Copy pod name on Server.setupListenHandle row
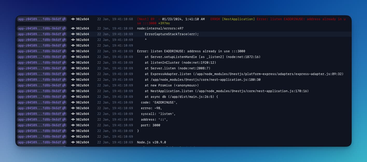The image size is (367, 162). tap(64, 57)
